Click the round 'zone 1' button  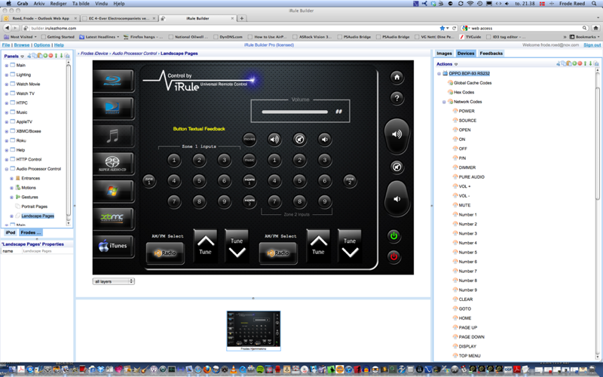pyautogui.click(x=149, y=180)
